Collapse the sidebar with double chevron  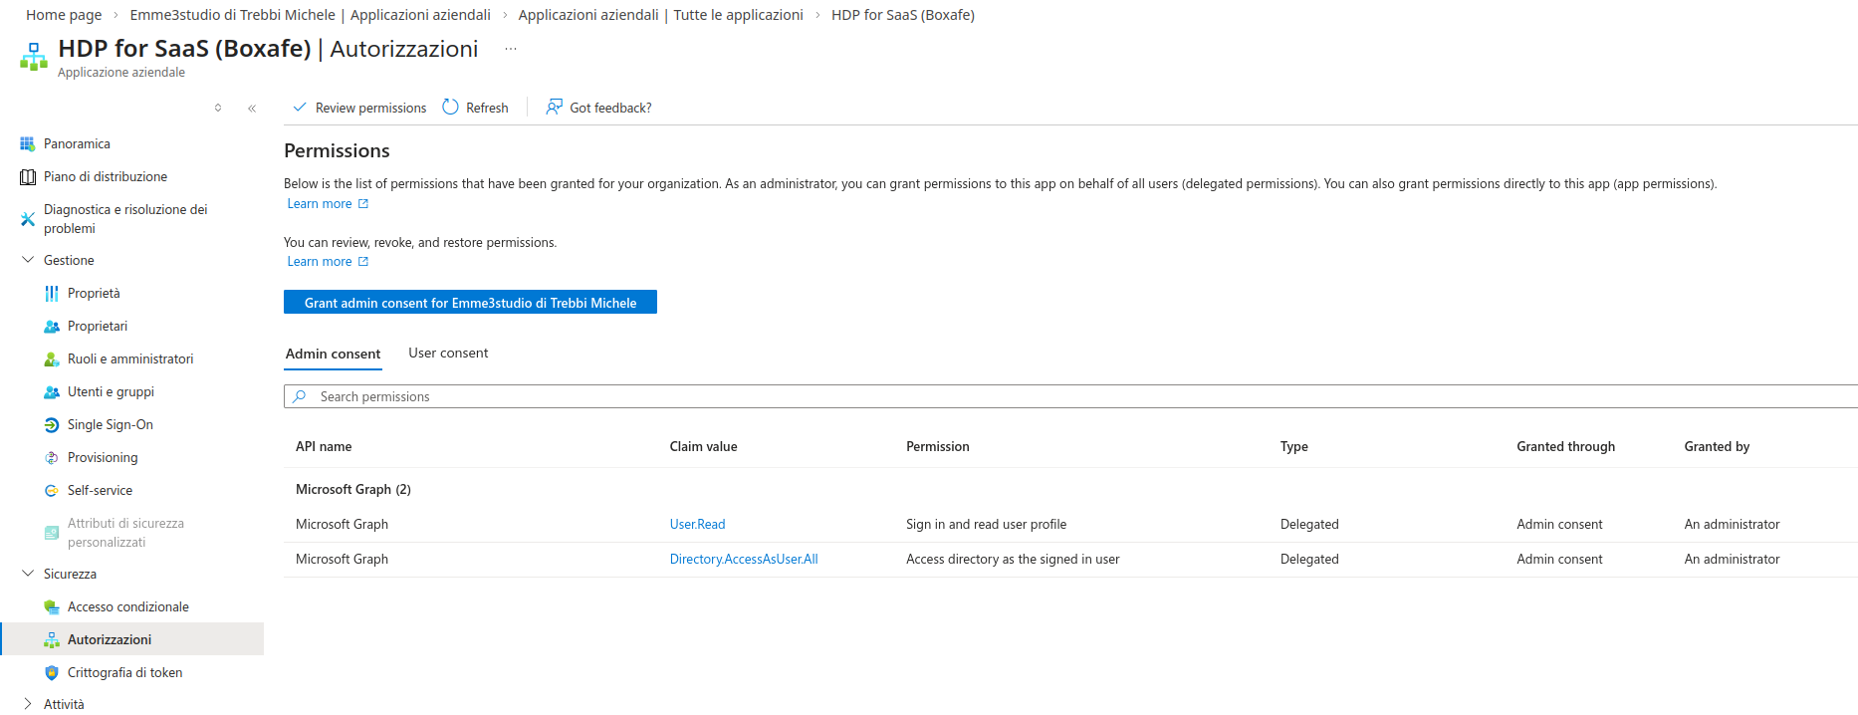252,109
